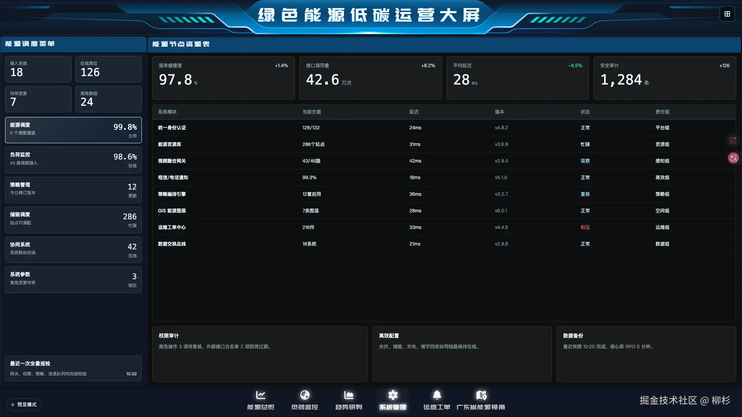Click the 能源节点资源表 panel title

pos(181,44)
